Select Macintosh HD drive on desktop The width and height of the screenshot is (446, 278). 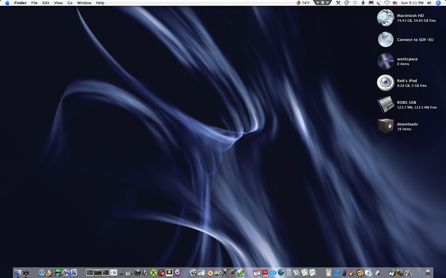coord(385,18)
